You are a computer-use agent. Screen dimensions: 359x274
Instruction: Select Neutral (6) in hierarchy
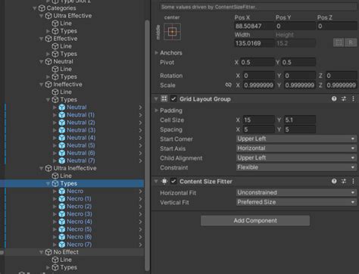tap(81, 153)
